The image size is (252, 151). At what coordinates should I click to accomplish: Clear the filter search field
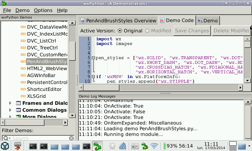tap(71, 138)
